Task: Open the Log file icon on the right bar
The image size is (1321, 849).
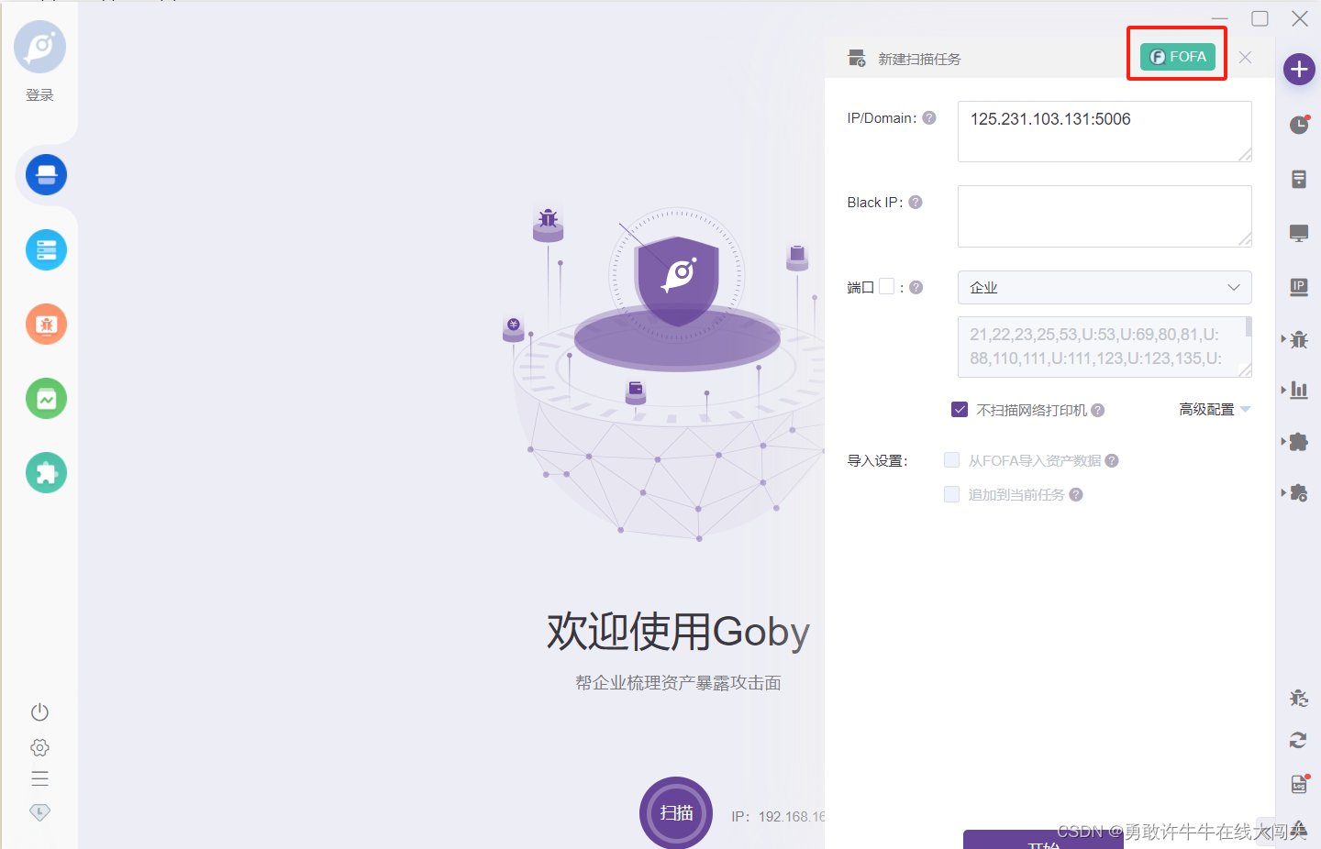Action: (x=1299, y=784)
